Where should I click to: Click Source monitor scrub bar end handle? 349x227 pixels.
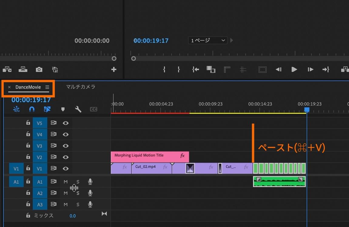click(114, 59)
